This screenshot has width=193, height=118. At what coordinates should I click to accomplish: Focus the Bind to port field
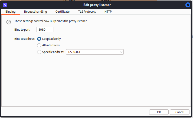[x=45, y=30]
